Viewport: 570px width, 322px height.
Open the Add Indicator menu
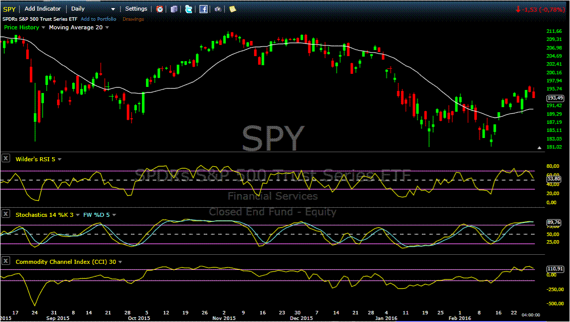pos(42,9)
